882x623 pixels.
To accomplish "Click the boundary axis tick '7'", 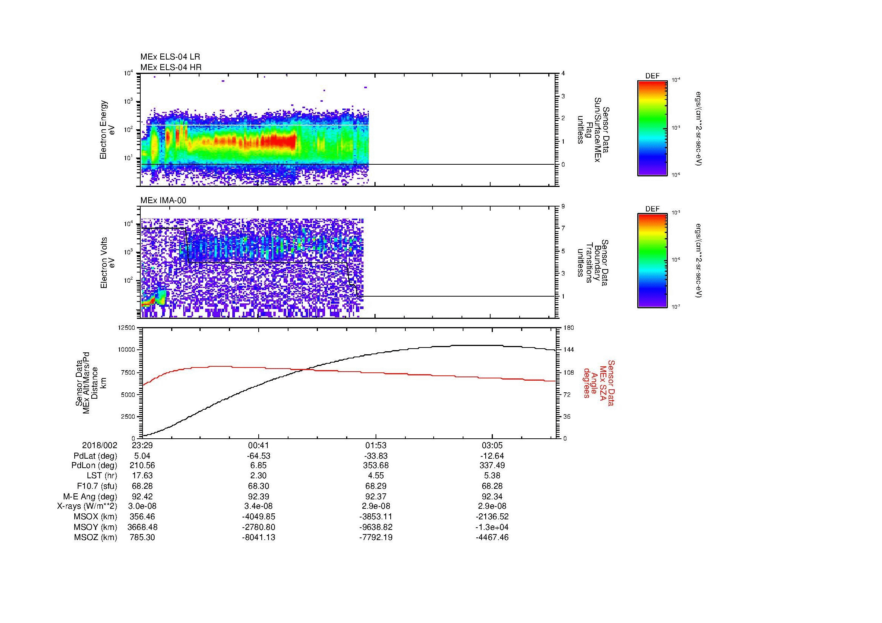I will [563, 229].
